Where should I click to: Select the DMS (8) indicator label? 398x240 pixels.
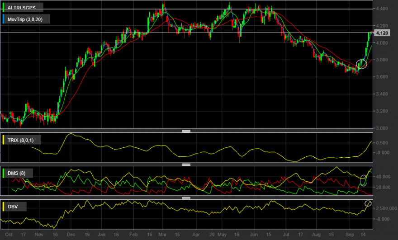coord(16,173)
